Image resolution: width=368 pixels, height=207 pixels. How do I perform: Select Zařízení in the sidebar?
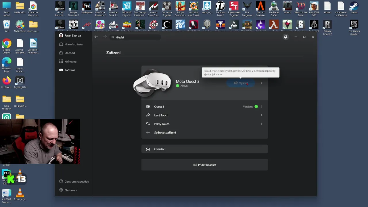(x=67, y=70)
